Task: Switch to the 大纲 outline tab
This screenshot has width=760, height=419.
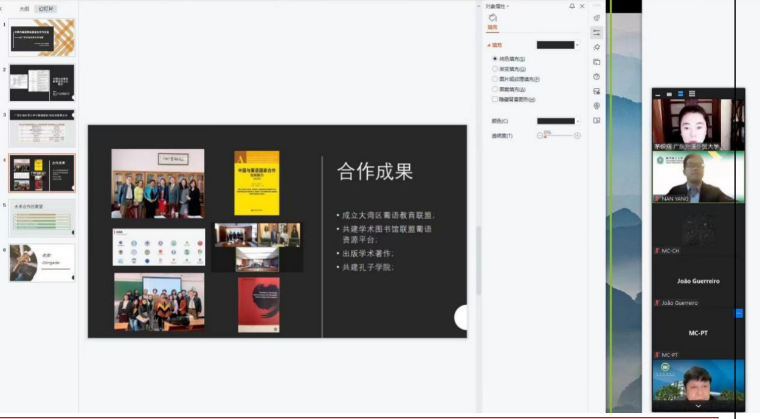Action: point(24,9)
